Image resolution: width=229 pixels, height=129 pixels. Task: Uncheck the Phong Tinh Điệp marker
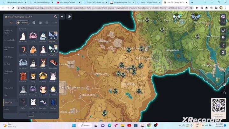(53, 49)
